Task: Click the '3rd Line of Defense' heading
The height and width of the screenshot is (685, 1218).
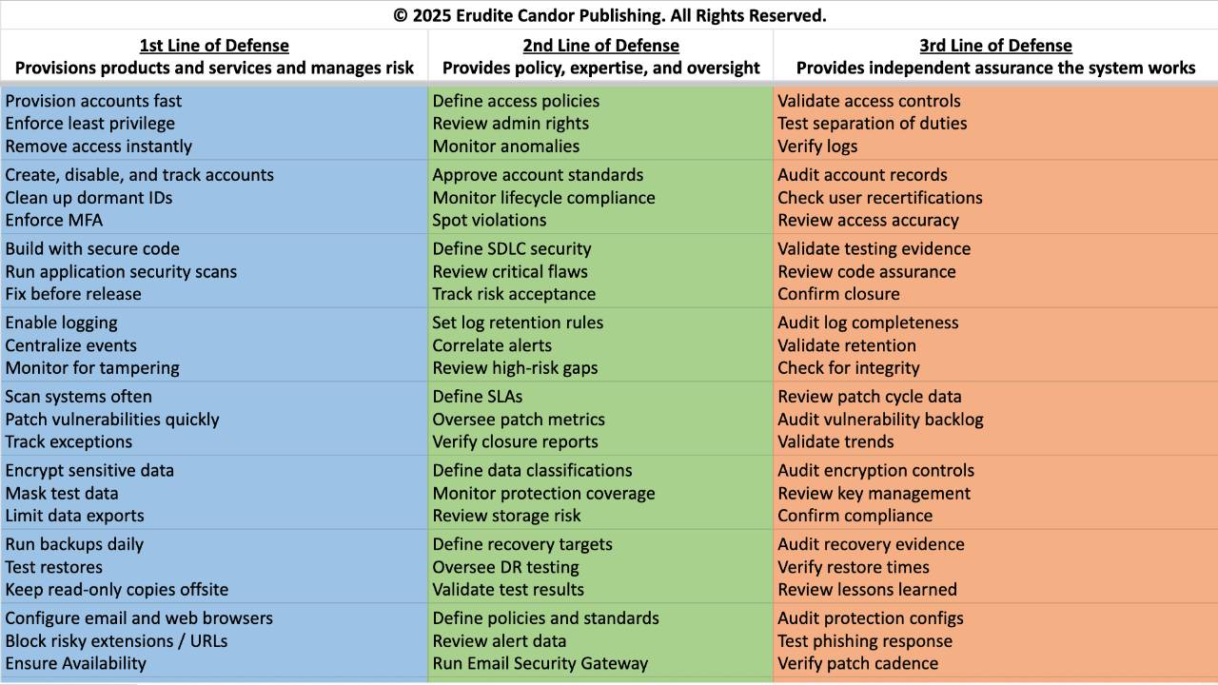Action: coord(995,46)
